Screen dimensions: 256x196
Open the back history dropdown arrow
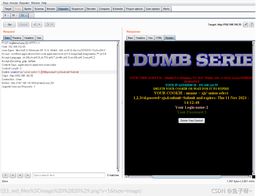click(39, 24)
